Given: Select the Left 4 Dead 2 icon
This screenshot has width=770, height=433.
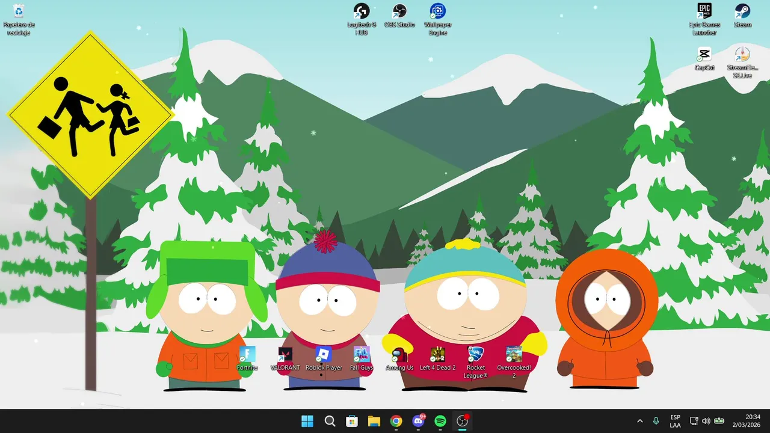Looking at the screenshot, I should pos(437,359).
